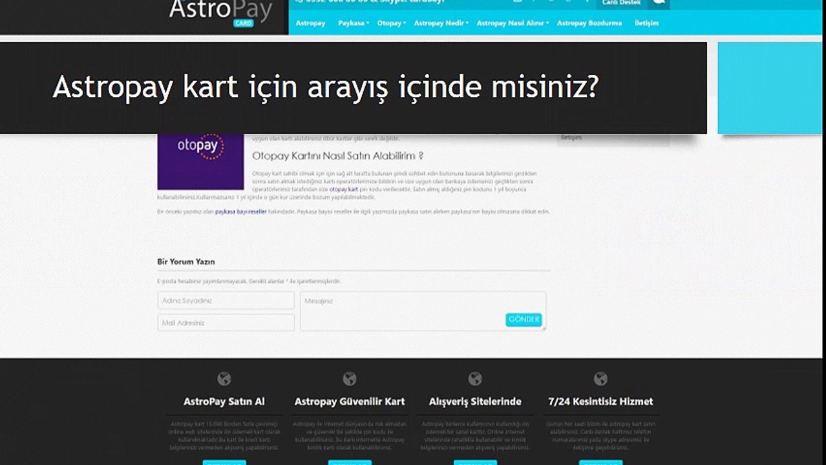Viewport: 826px width, 465px height.
Task: Focus the Mesajınız message text area
Action: coord(423,311)
